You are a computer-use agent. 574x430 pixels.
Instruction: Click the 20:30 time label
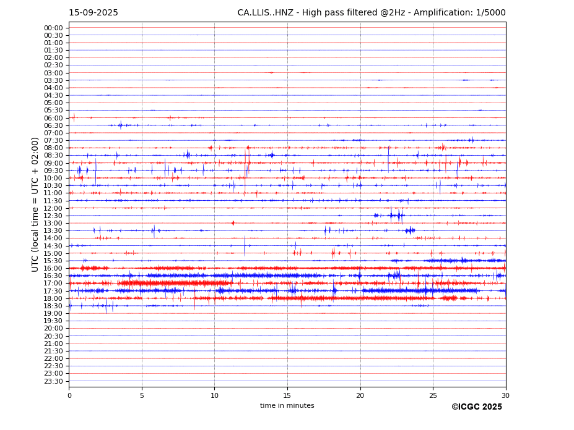53,335
